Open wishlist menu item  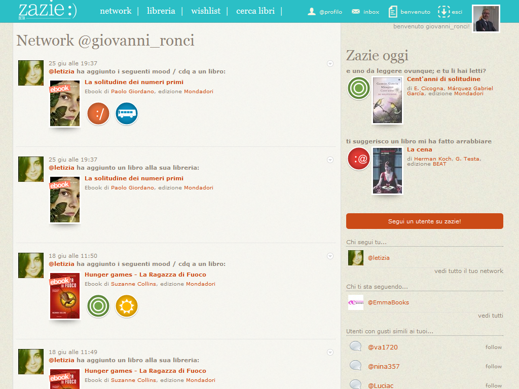pos(206,11)
